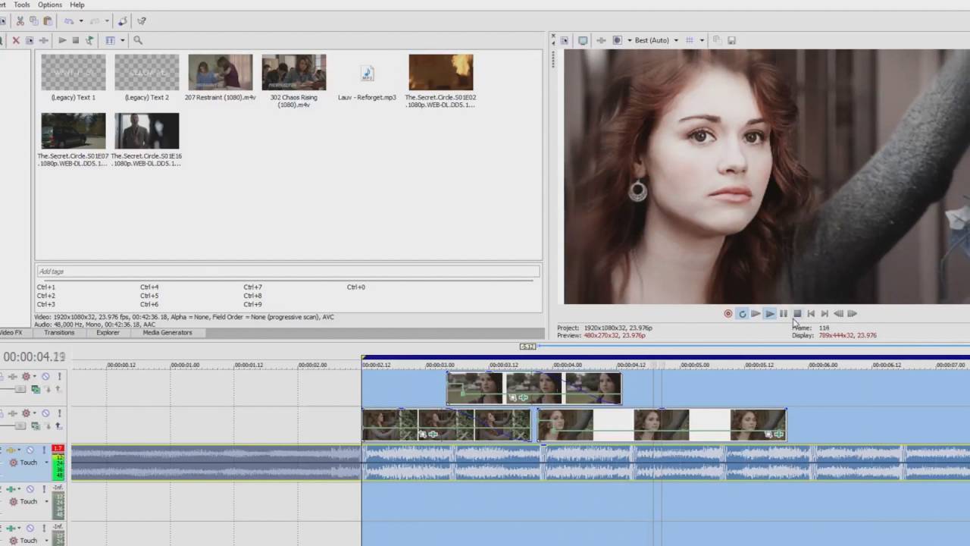Click the Search Media magnifier icon
Screen dimensions: 970x546
[x=138, y=40]
